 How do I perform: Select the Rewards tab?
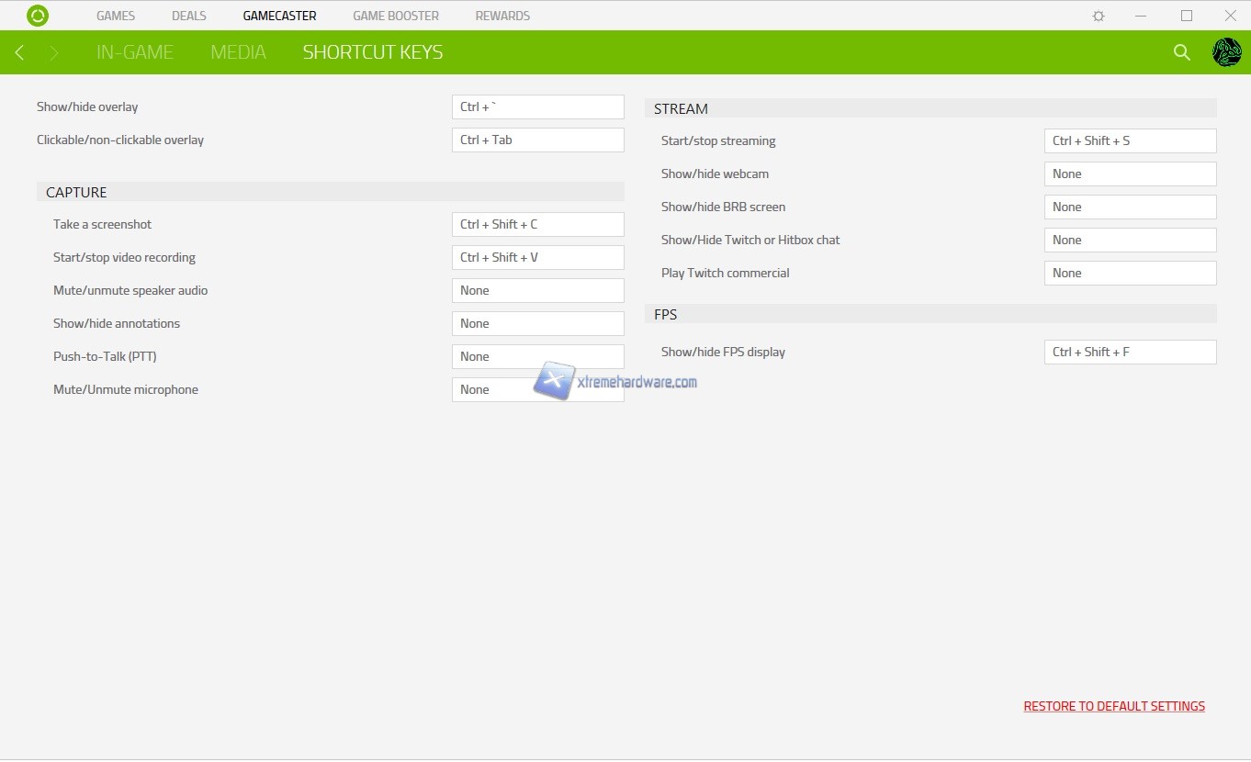click(x=502, y=16)
